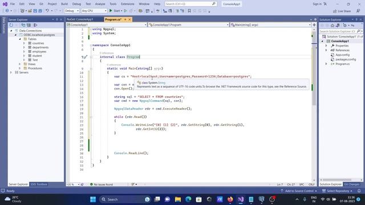The image size is (365, 205).
Task: Click the Save floppy disk icon
Action: click(35, 11)
